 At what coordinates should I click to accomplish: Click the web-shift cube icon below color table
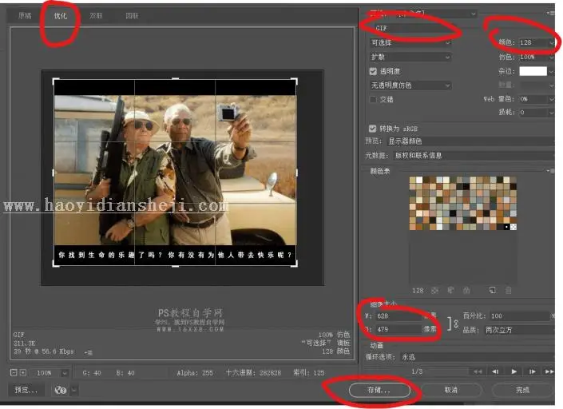[x=450, y=290]
